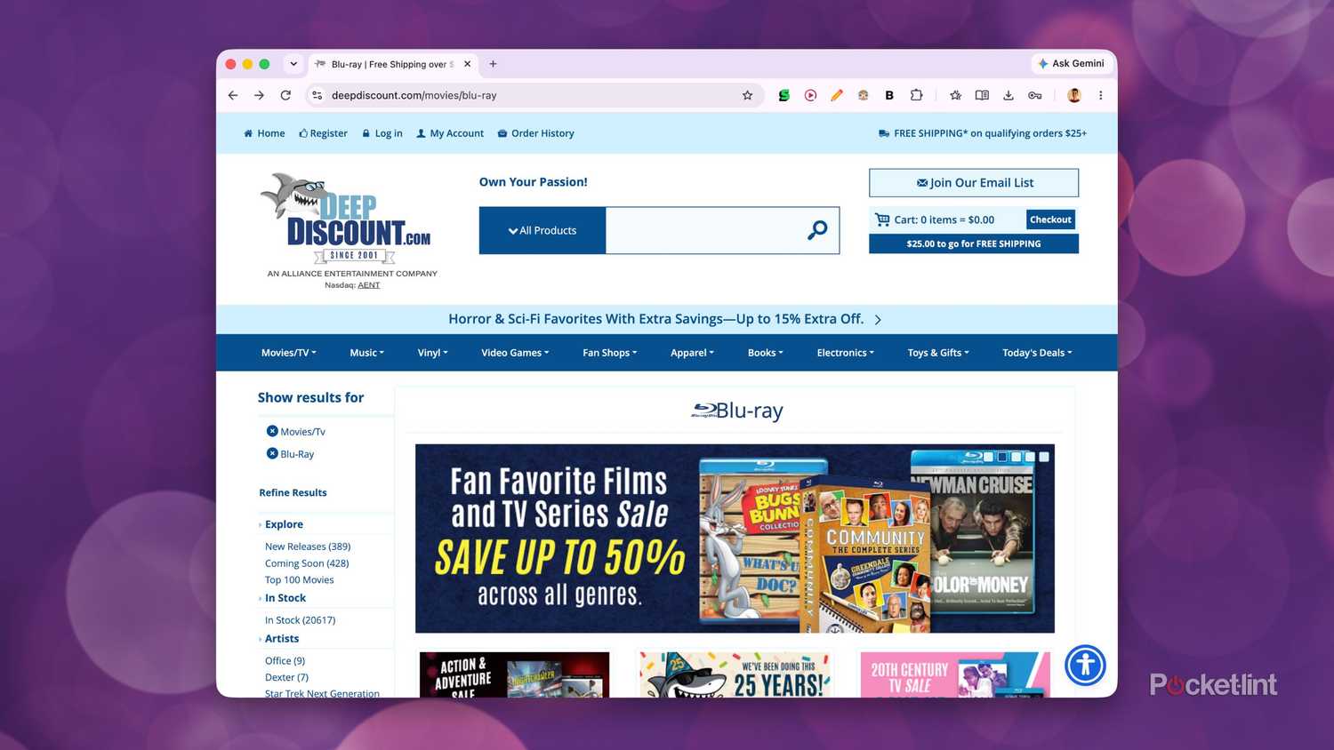The width and height of the screenshot is (1334, 750).
Task: Open the reading list book icon
Action: 982,95
